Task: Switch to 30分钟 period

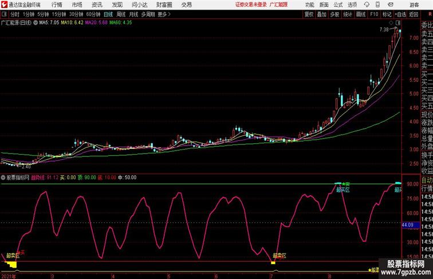Action: click(76, 14)
